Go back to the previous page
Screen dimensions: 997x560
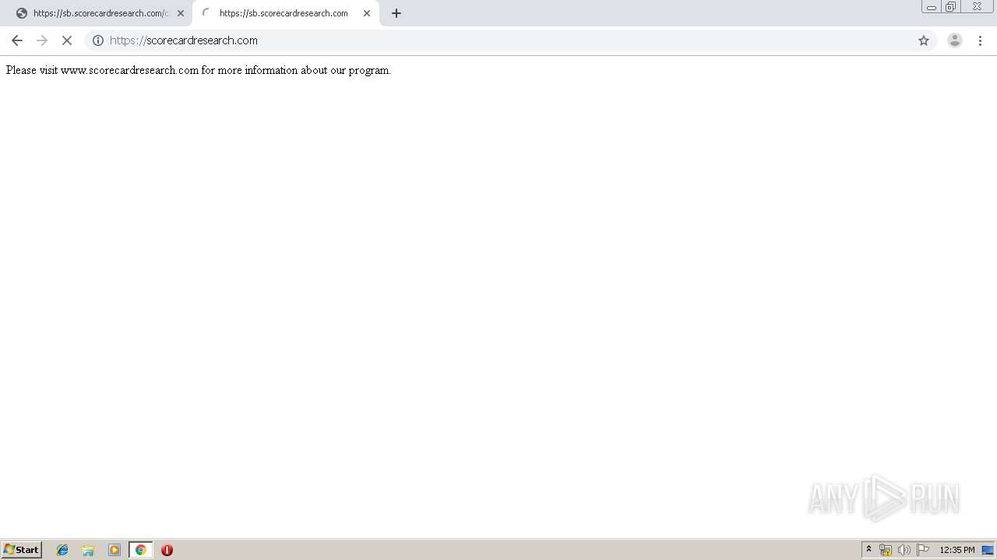(16, 40)
